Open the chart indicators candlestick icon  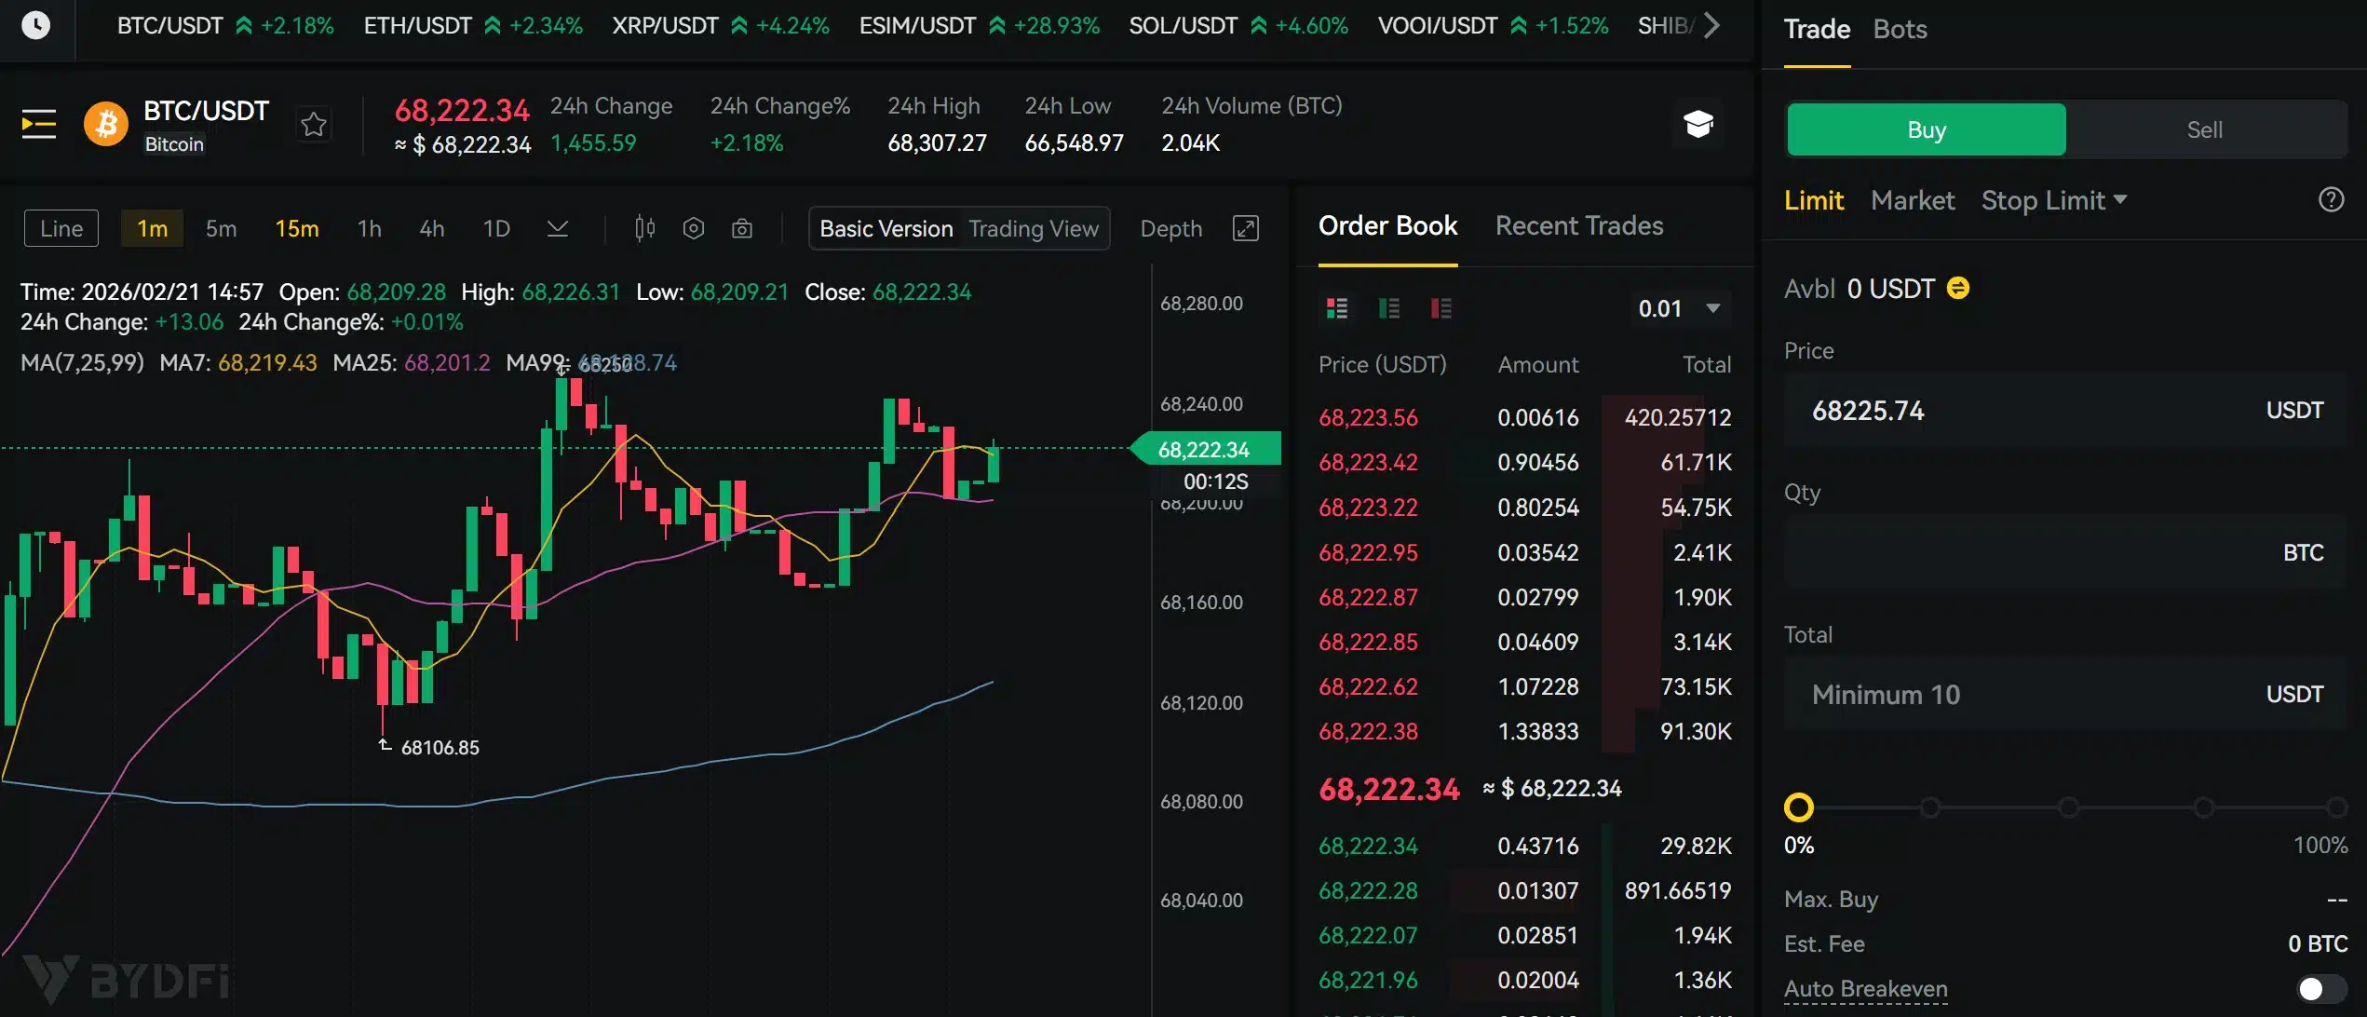coord(644,228)
